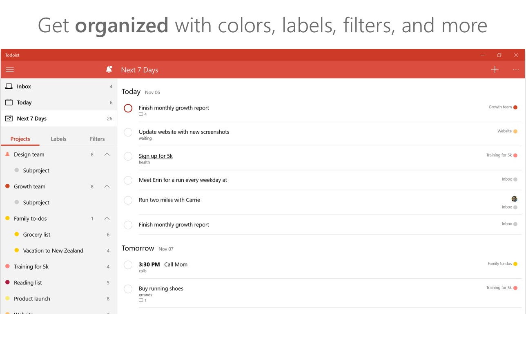Screen dimensions: 526x349
Task: Select Next 7 Days view
Action: pos(59,119)
